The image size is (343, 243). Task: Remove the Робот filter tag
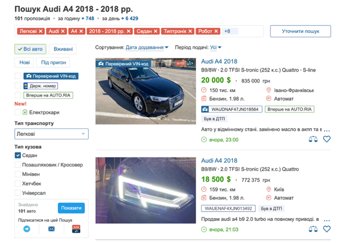(x=216, y=31)
